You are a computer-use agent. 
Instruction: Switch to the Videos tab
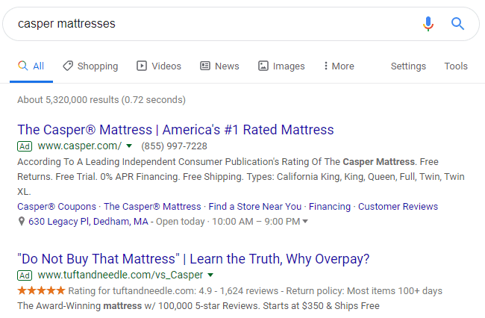(x=159, y=66)
